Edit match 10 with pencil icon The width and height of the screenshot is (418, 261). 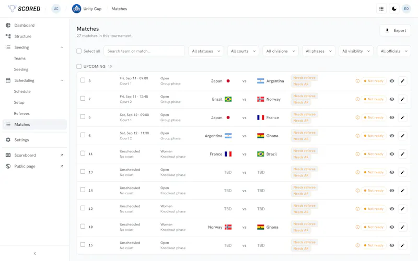402,227
